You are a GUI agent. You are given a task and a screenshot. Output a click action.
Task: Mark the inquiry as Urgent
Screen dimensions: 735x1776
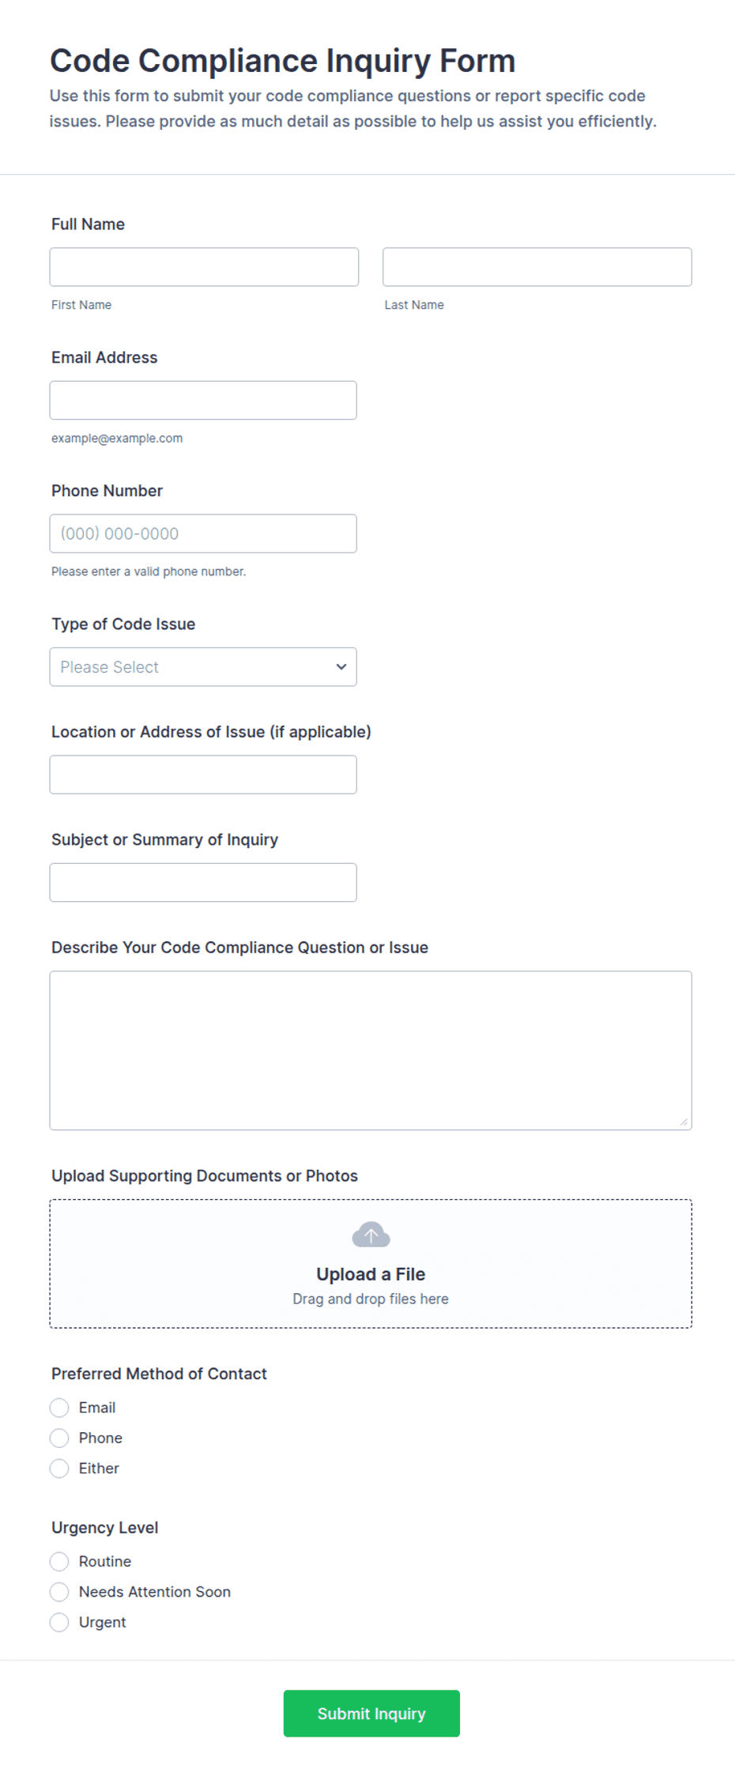click(x=59, y=1622)
